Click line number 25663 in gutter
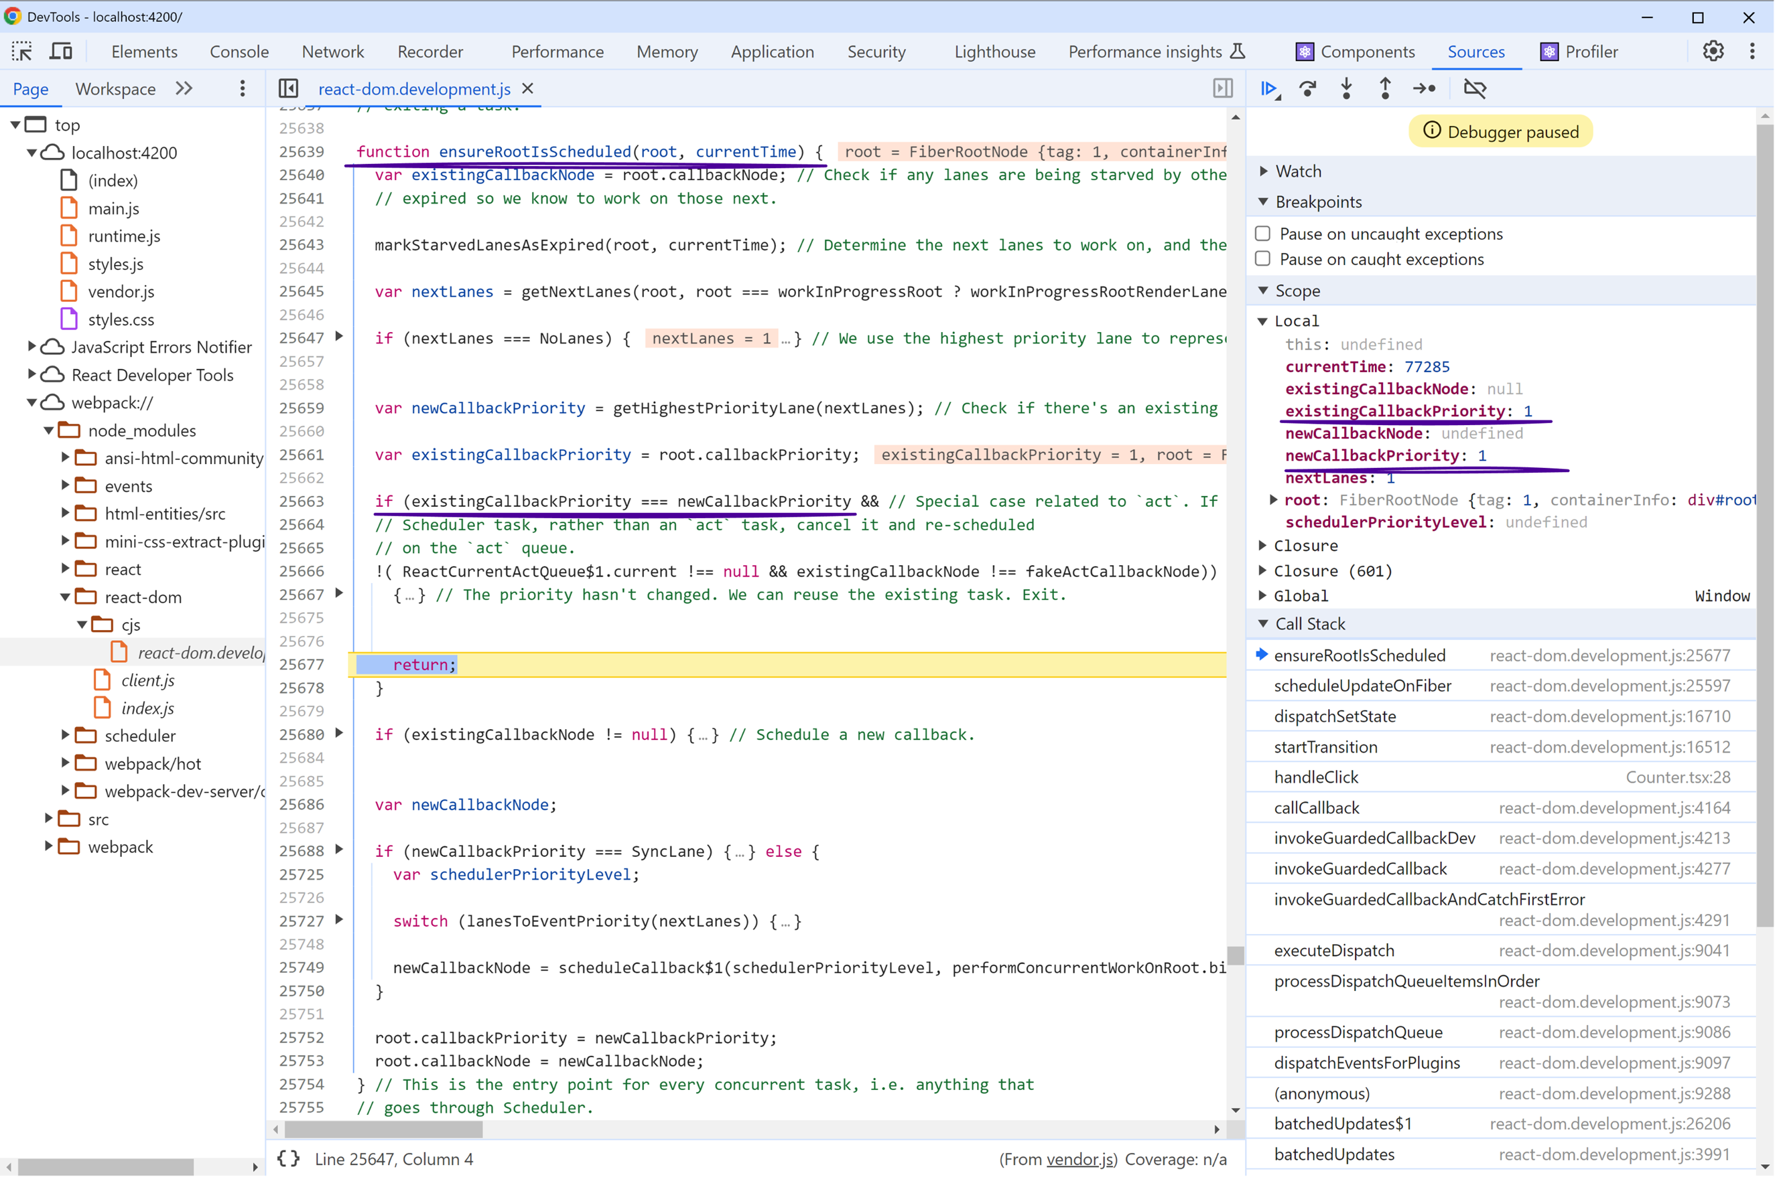This screenshot has height=1177, width=1775. [302, 501]
